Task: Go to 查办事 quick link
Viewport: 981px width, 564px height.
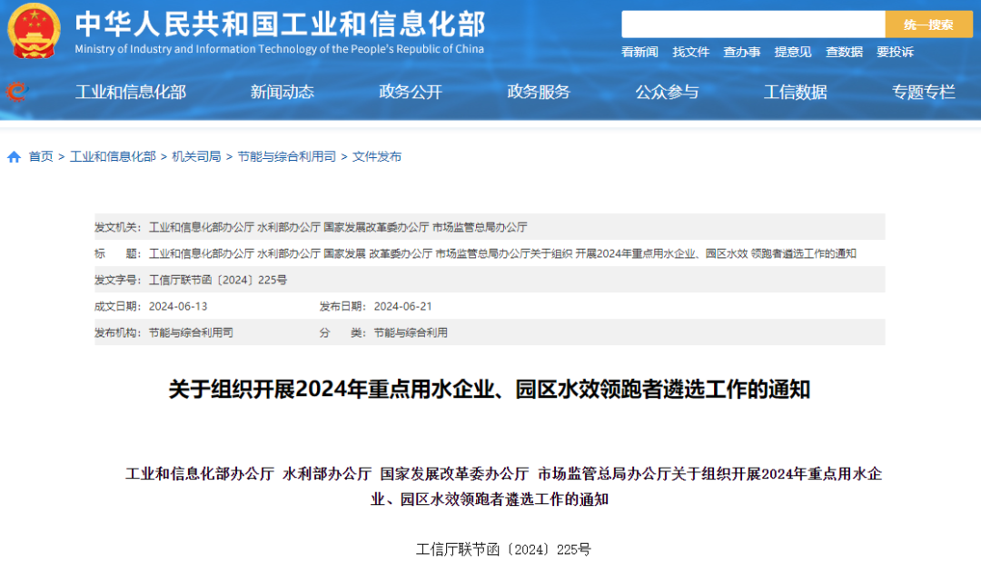Action: (741, 53)
